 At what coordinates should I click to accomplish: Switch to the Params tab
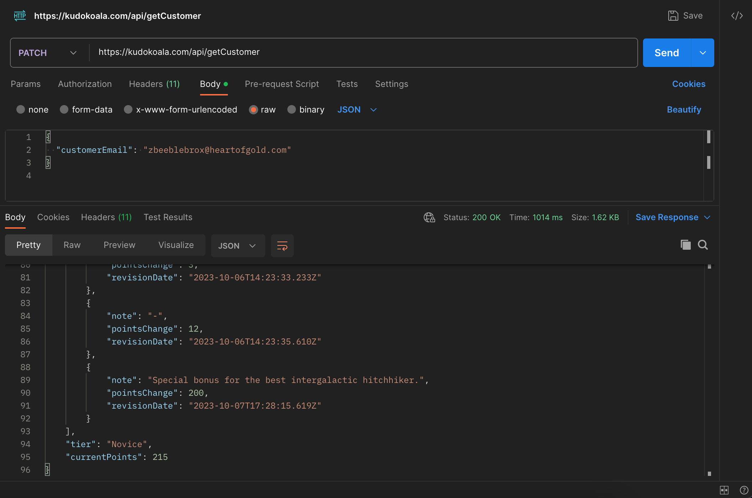point(26,84)
